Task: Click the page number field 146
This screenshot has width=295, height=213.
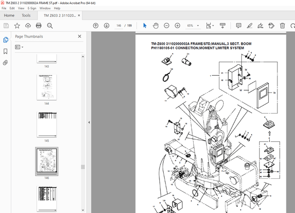Action: click(x=119, y=26)
